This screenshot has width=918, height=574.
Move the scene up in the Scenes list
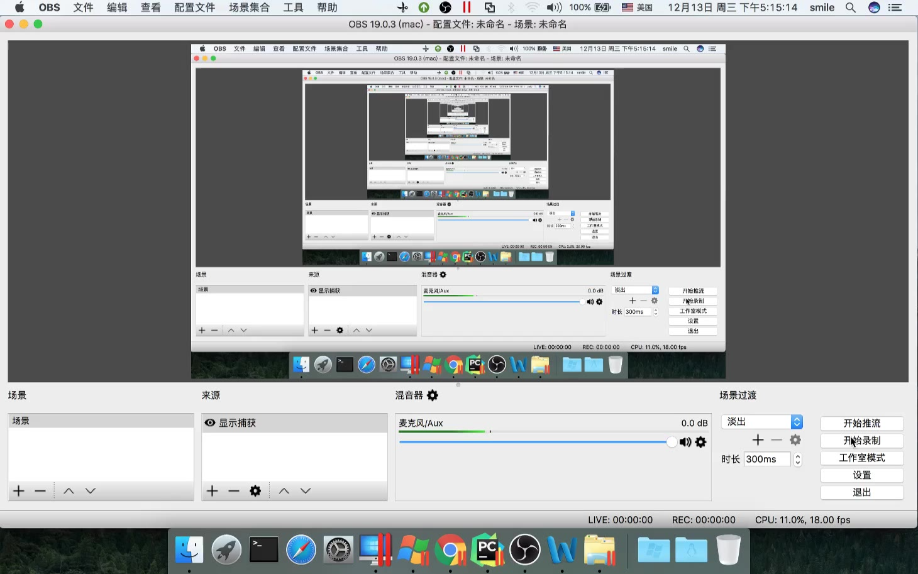coord(69,491)
